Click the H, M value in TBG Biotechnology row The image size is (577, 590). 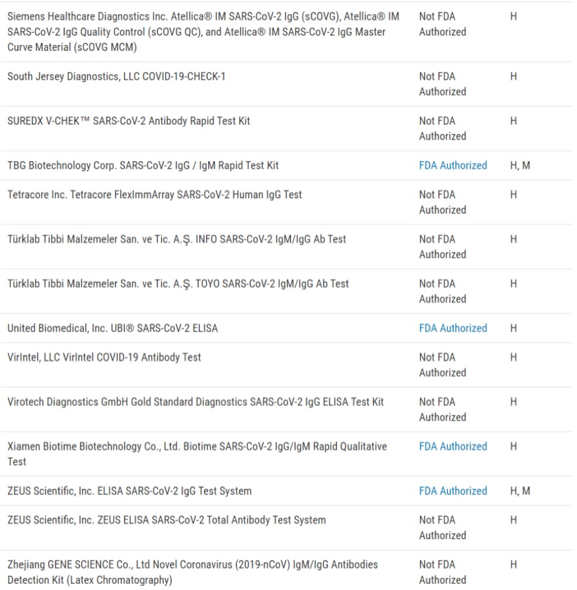(520, 166)
